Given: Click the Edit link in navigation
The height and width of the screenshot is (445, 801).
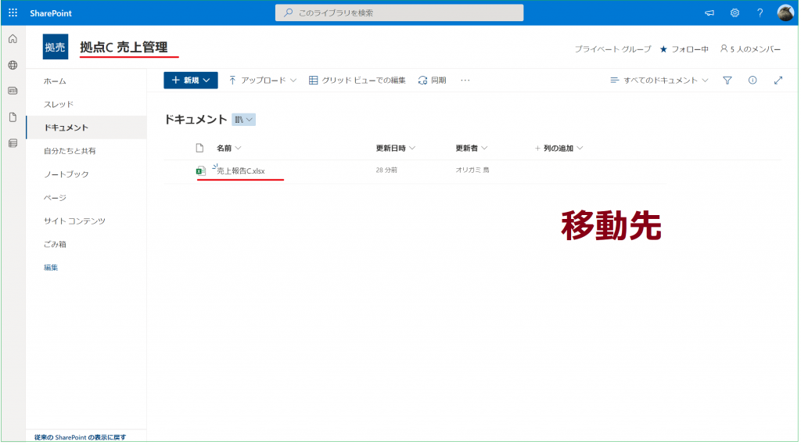Looking at the screenshot, I should click(x=51, y=267).
